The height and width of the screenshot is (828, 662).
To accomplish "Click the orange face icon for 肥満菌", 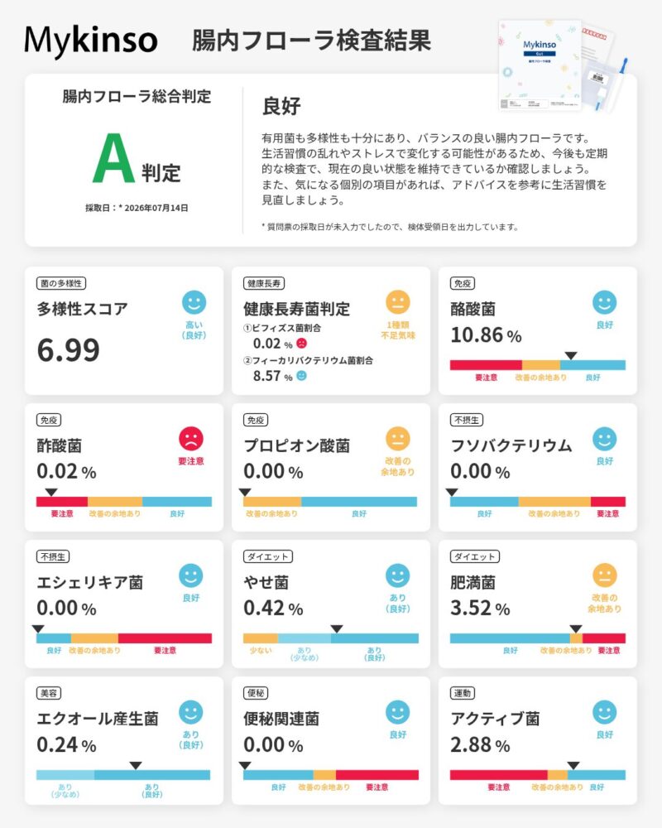I will (604, 575).
